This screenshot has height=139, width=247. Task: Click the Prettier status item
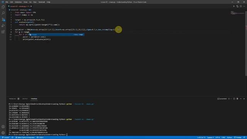click(238, 137)
